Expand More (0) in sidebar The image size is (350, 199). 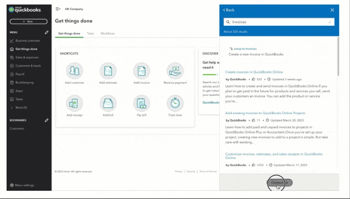(x=19, y=108)
